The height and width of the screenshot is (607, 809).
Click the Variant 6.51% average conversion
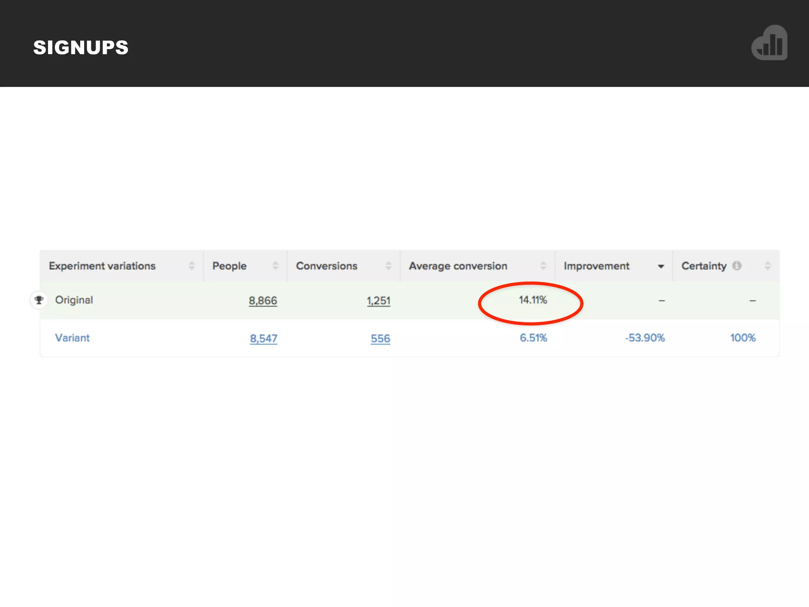point(533,338)
